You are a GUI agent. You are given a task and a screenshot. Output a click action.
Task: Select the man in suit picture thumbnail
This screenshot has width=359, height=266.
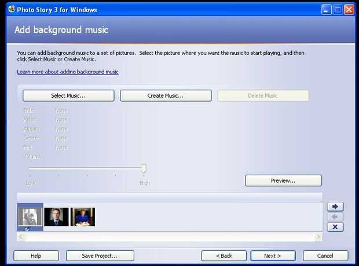tap(56, 217)
